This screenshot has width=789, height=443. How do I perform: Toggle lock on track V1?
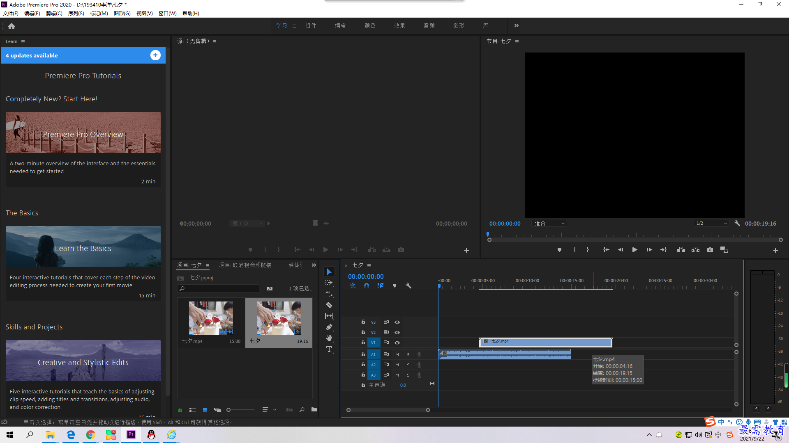[363, 342]
